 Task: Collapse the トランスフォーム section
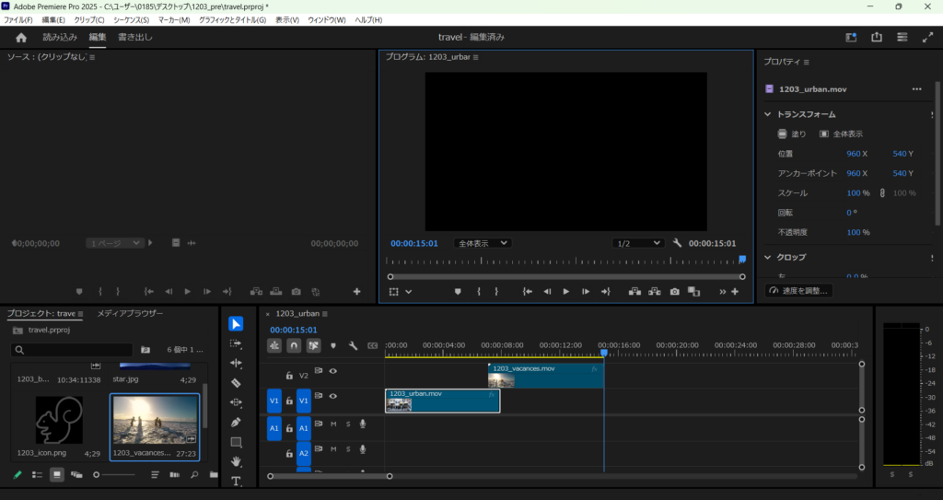768,114
